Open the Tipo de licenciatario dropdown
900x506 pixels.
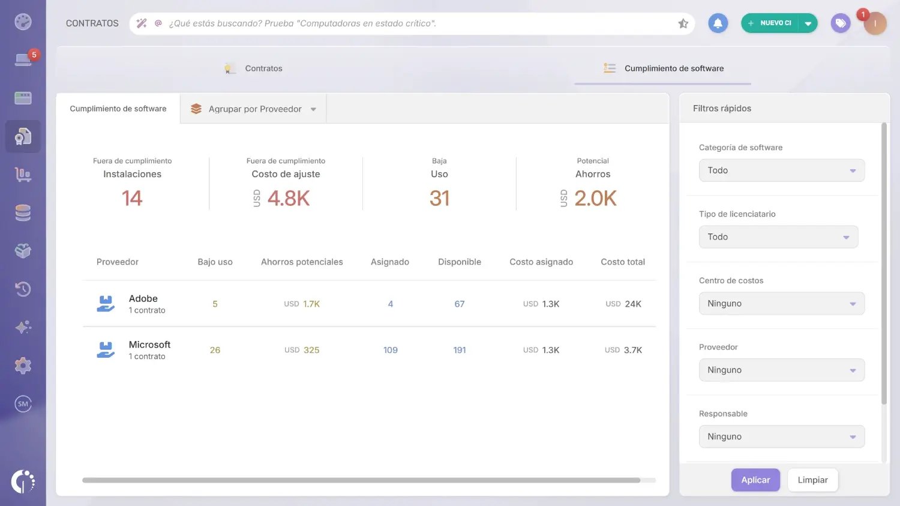pos(778,237)
